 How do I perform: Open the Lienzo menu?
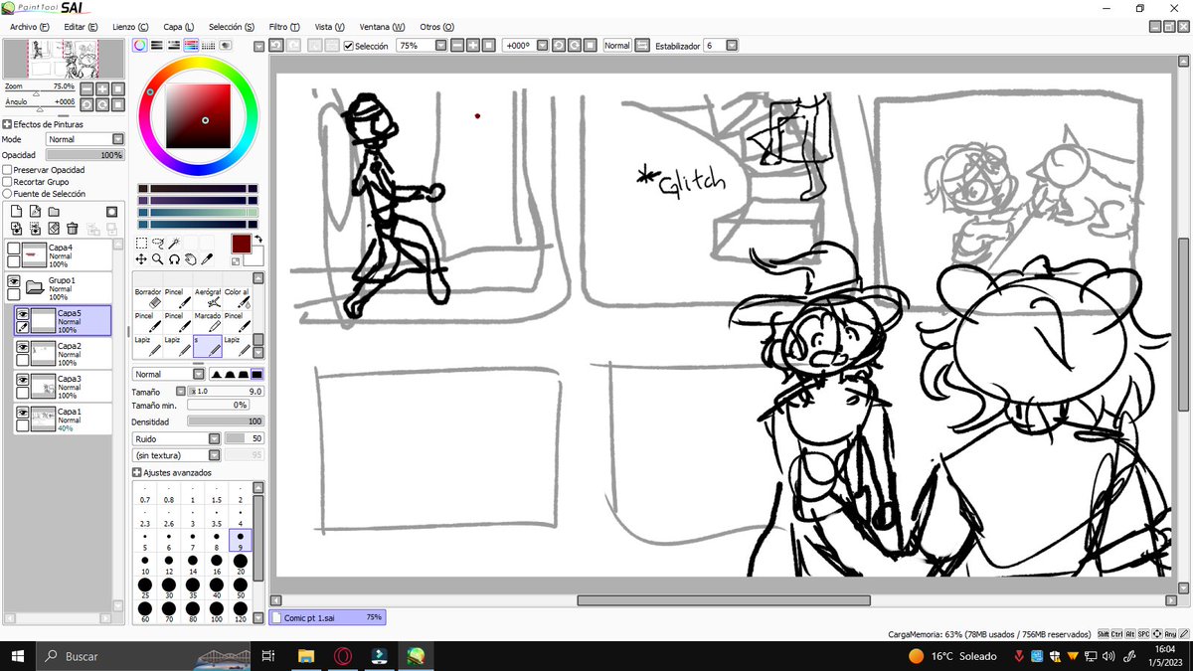click(130, 27)
